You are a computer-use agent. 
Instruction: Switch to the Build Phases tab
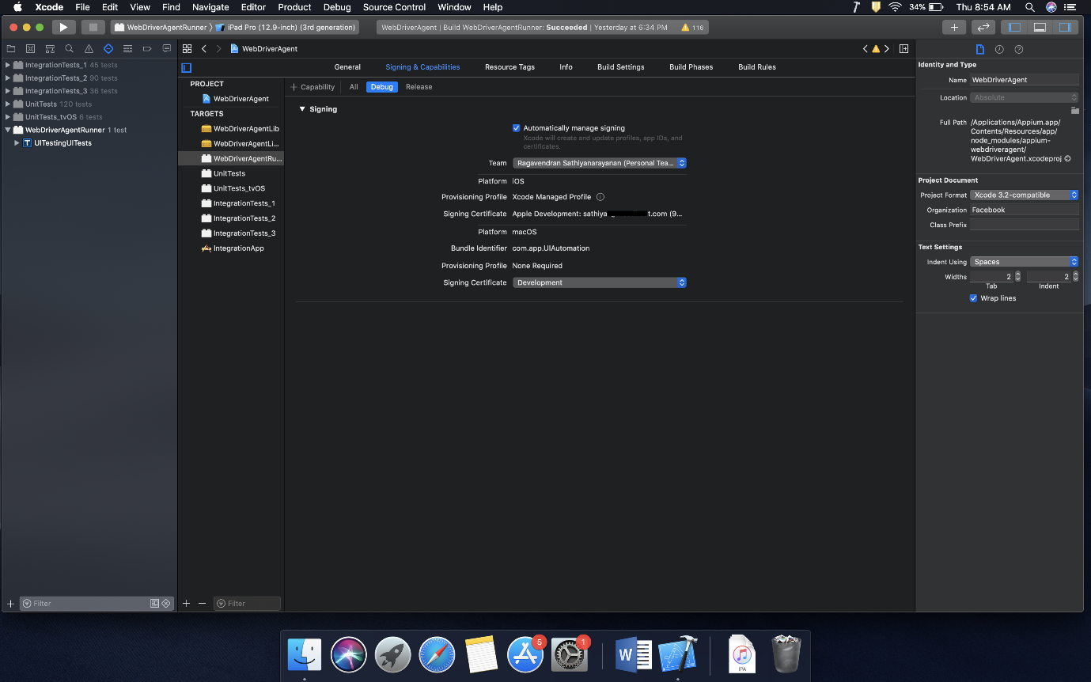[x=691, y=67]
